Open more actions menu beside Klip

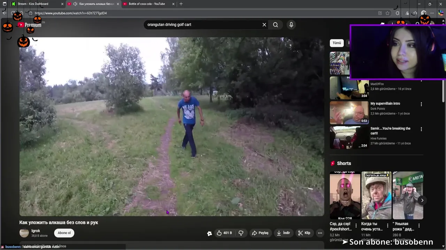tap(320, 233)
